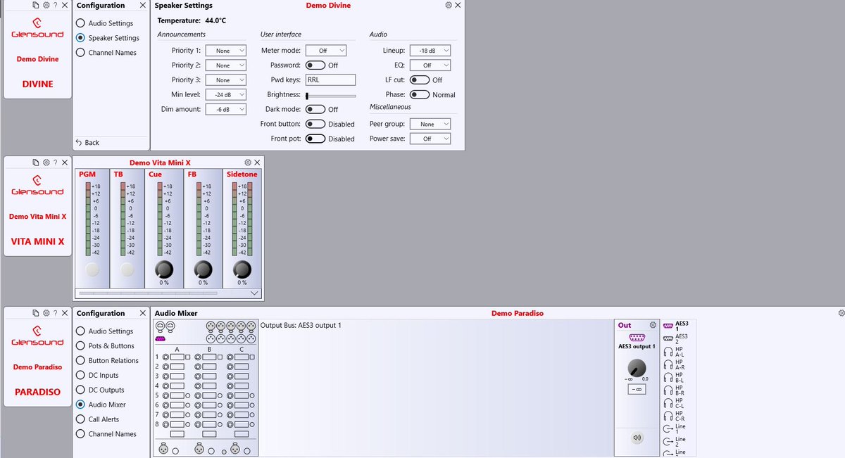The image size is (845, 458).
Task: Select HP B-R headphone output
Action: tap(674, 390)
